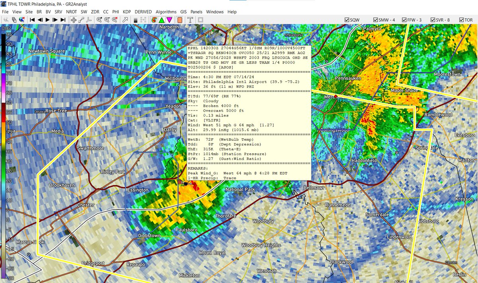
Task: Select the ZDR product menu
Action: tap(95, 12)
